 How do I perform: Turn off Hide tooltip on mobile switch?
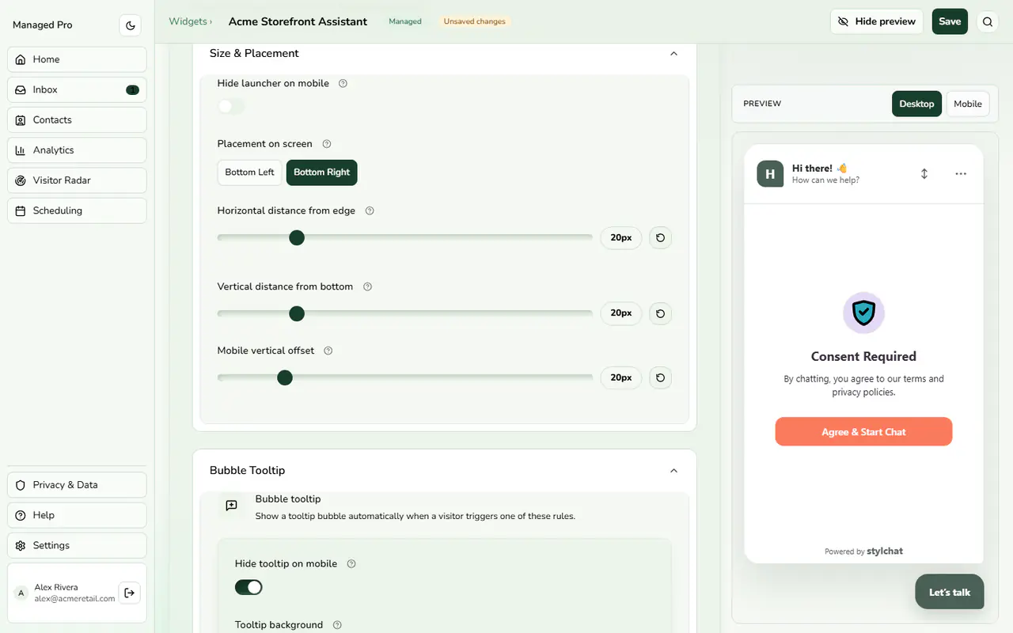pyautogui.click(x=249, y=587)
